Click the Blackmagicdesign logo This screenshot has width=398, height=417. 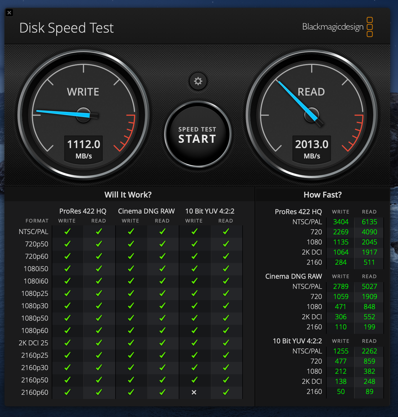coord(338,27)
